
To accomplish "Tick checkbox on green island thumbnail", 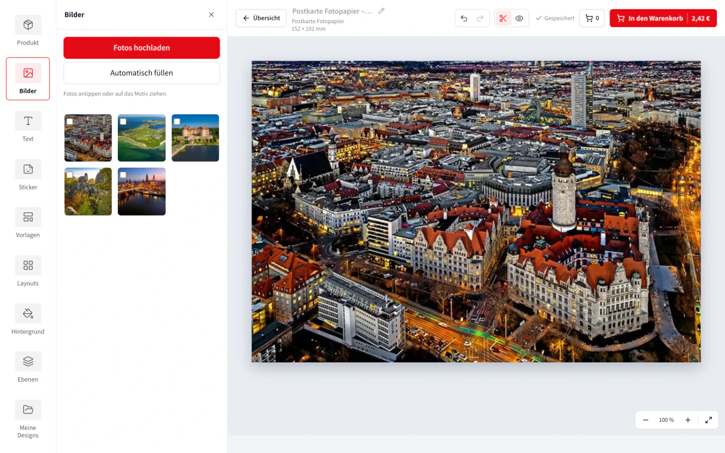I will pos(123,122).
